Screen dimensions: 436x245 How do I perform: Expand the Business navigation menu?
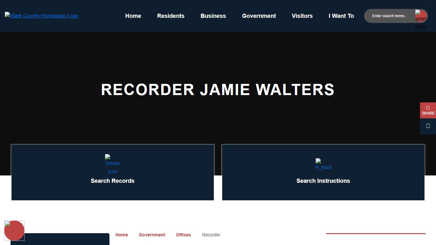click(213, 16)
